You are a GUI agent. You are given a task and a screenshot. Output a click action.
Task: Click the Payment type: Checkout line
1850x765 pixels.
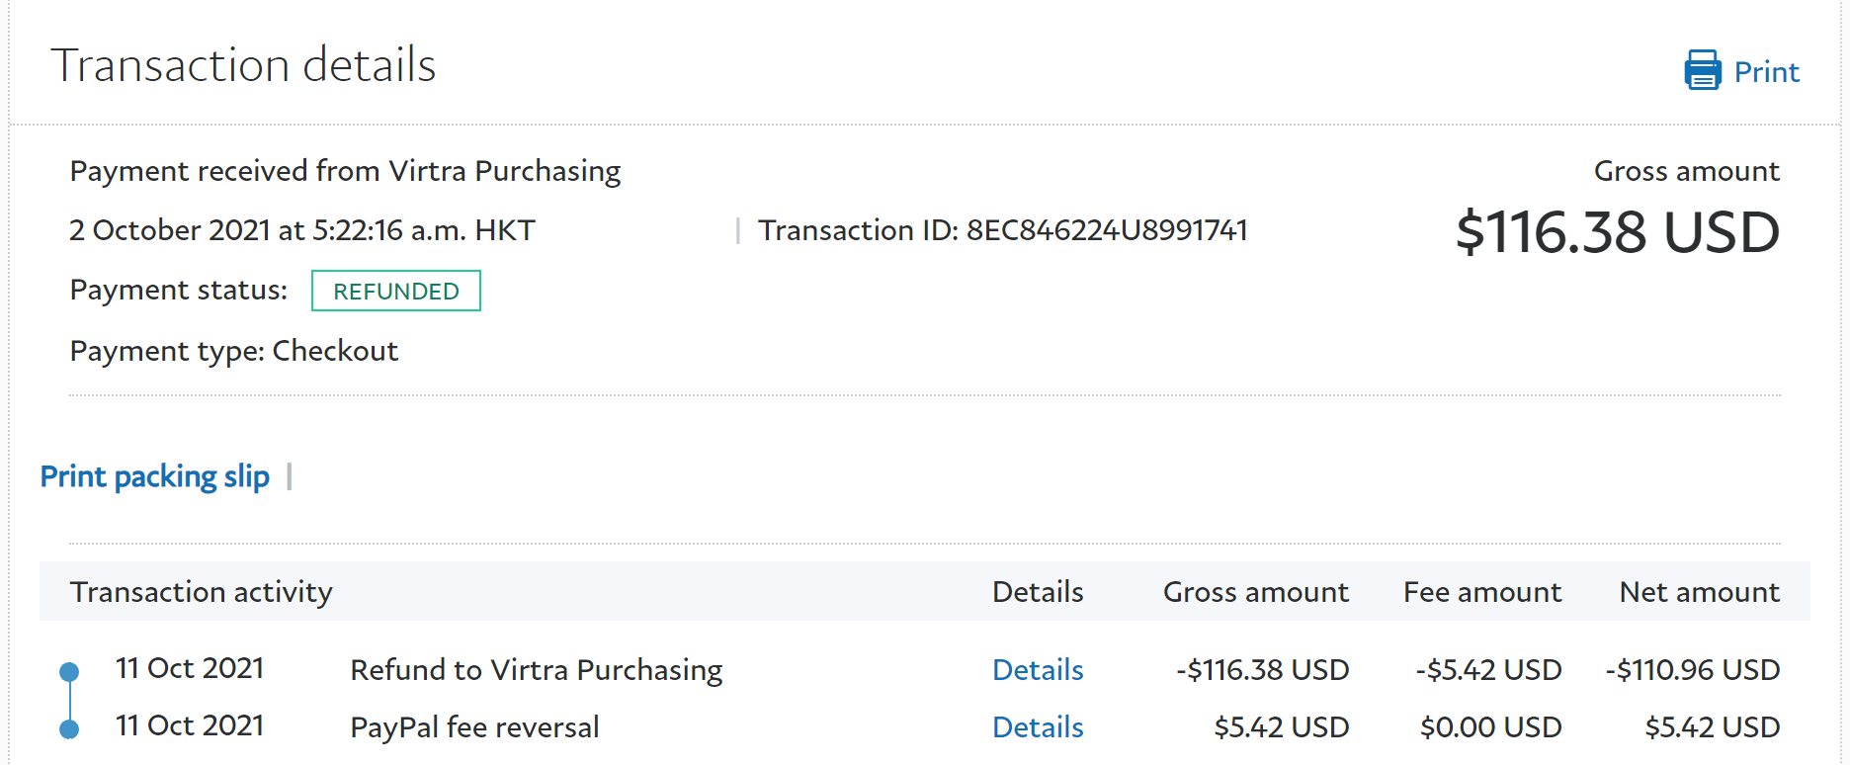pyautogui.click(x=233, y=351)
